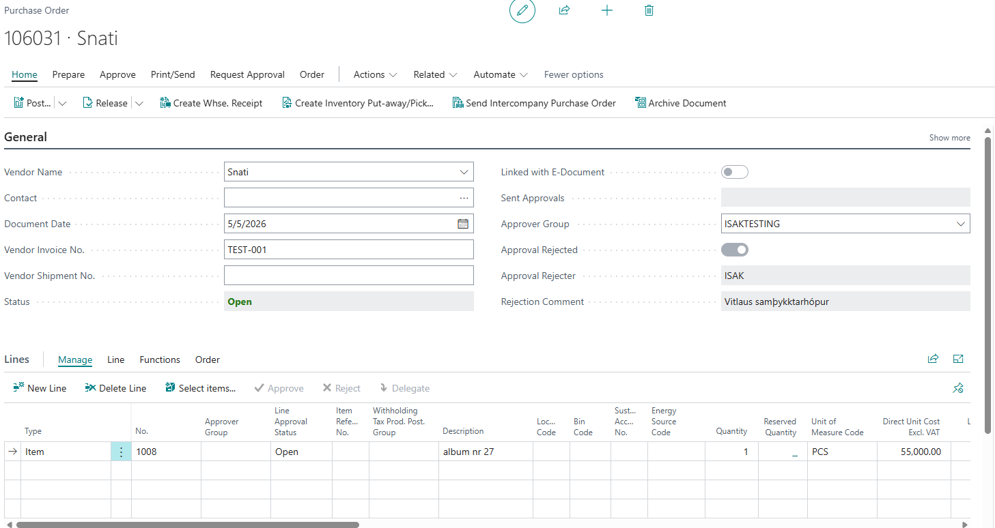The width and height of the screenshot is (995, 528).
Task: Click the Post action icon
Action: point(18,103)
